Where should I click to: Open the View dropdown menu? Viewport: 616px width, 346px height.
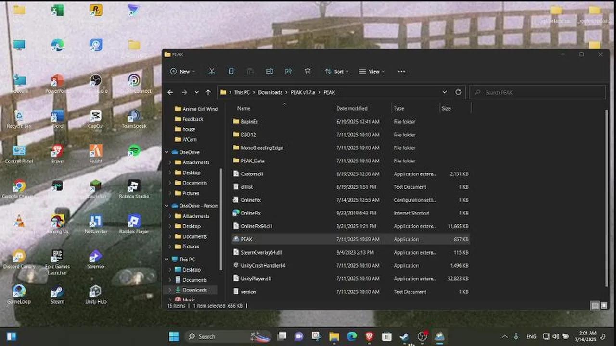coord(372,72)
